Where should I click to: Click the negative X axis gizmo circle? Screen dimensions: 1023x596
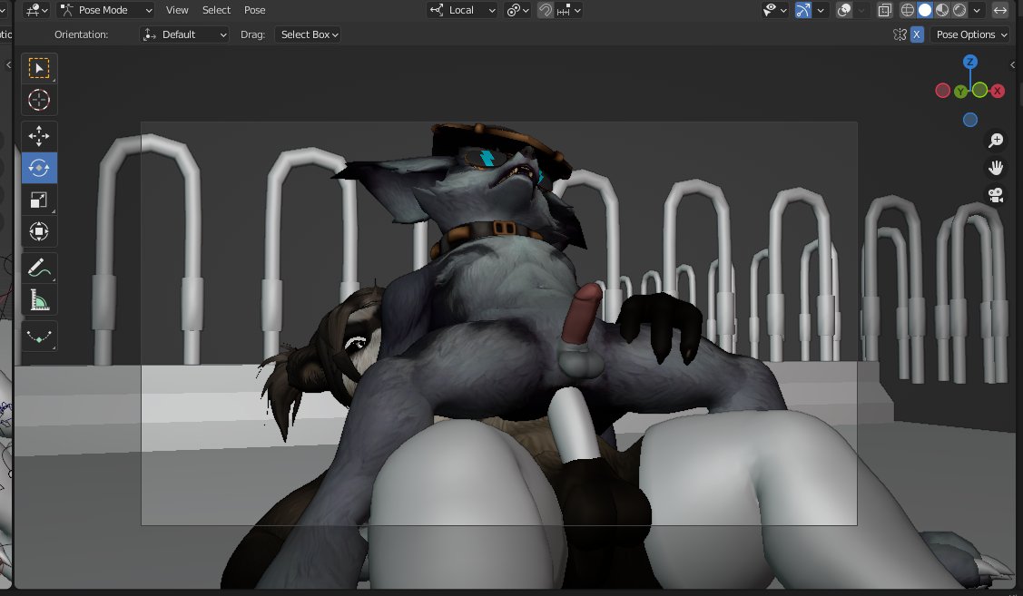943,91
